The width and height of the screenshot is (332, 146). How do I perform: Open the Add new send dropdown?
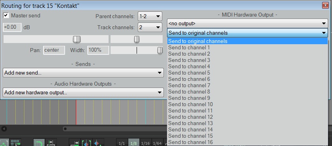coord(83,73)
